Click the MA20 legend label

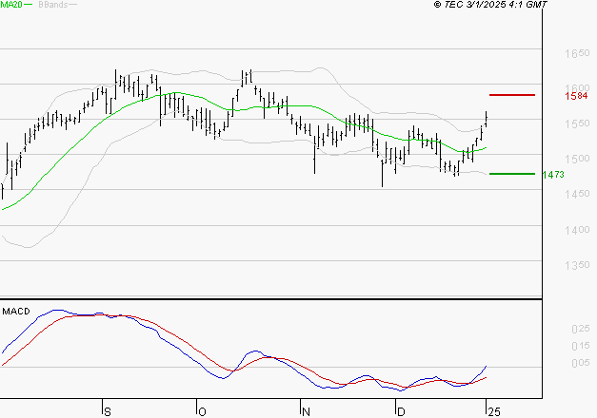coord(11,5)
